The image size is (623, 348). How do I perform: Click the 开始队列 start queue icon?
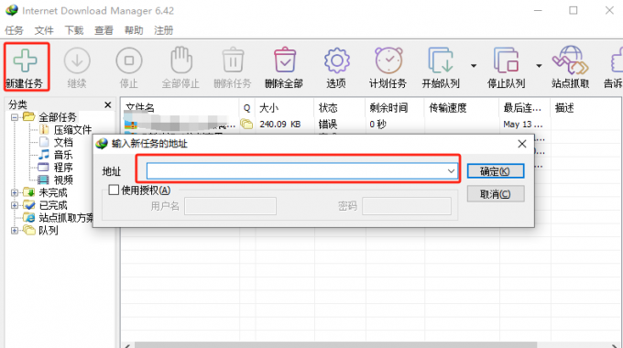(x=441, y=60)
